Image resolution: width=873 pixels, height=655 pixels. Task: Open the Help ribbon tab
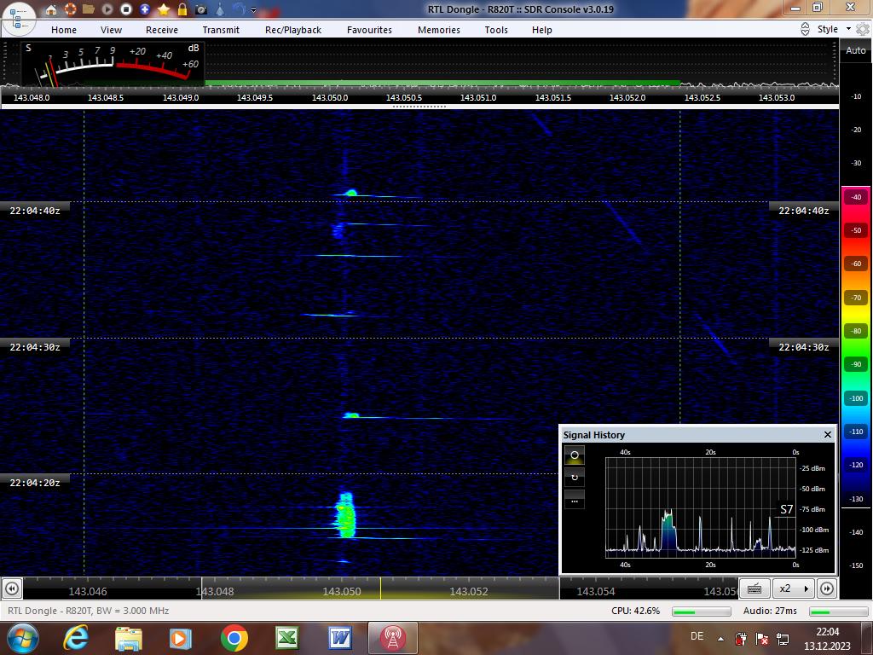(x=541, y=30)
